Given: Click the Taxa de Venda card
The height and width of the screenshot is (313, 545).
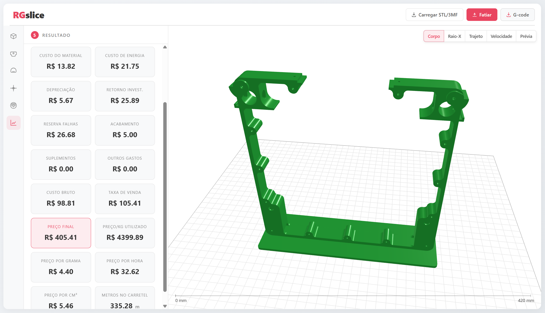Looking at the screenshot, I should click(x=125, y=199).
